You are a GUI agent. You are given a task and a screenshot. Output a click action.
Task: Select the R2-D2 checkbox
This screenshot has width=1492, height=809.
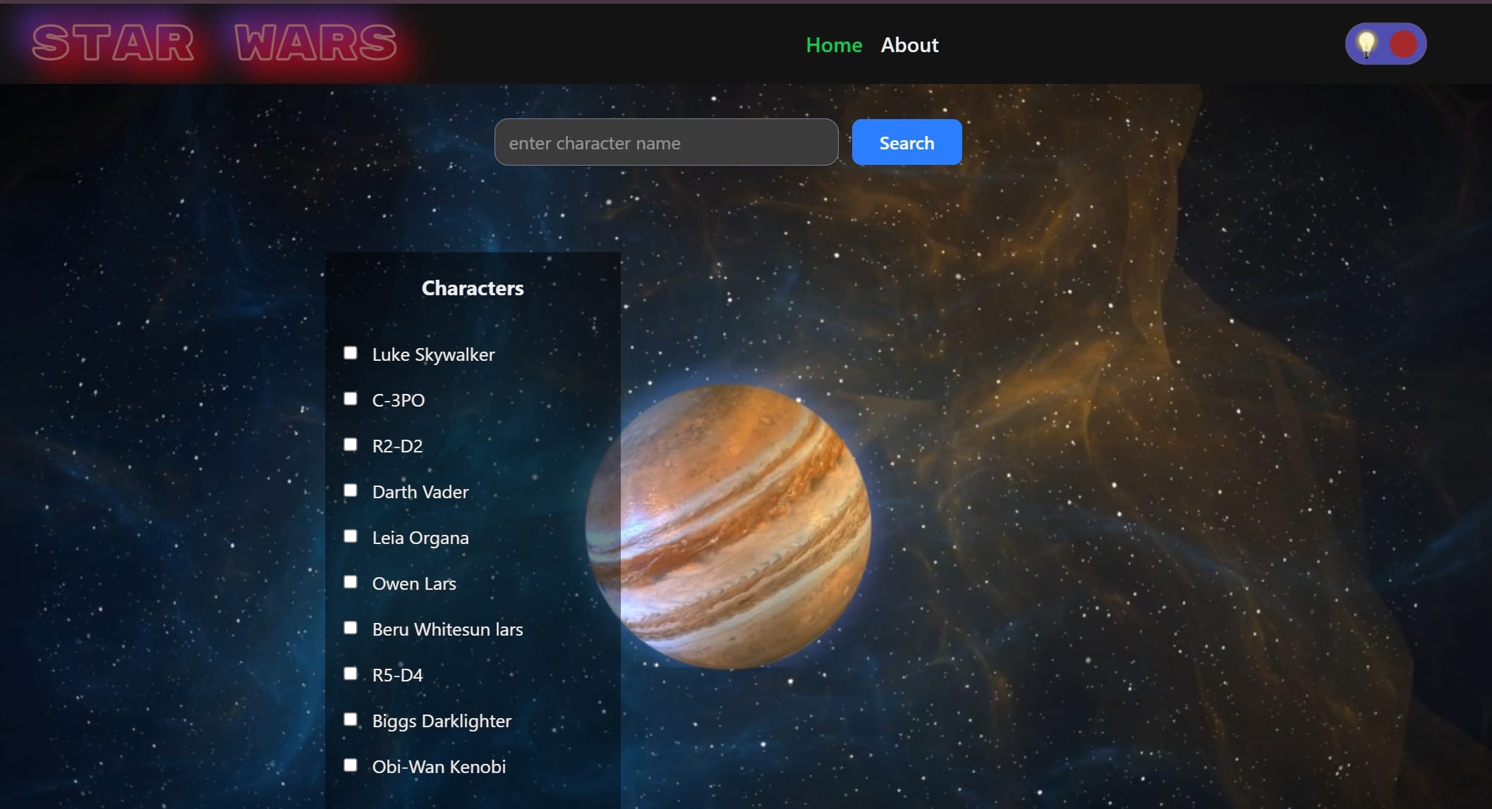[351, 445]
